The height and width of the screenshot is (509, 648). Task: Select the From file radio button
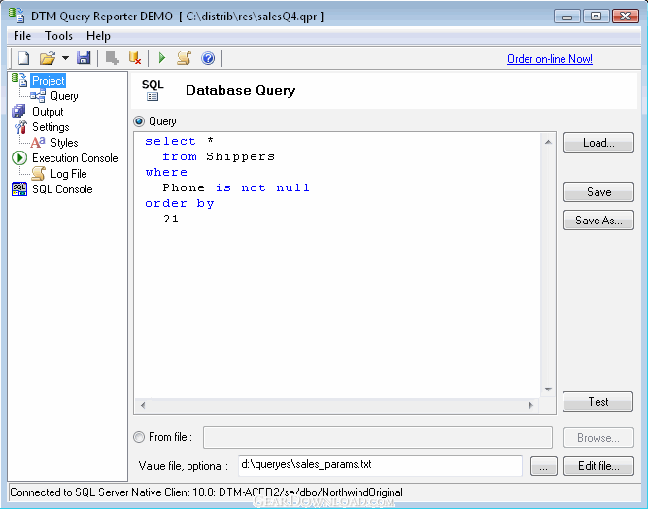click(139, 437)
